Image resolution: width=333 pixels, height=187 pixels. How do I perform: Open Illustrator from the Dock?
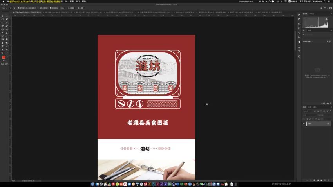coord(149,184)
